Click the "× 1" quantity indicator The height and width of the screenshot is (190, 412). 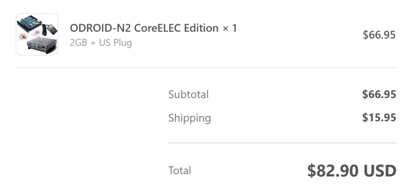point(229,28)
